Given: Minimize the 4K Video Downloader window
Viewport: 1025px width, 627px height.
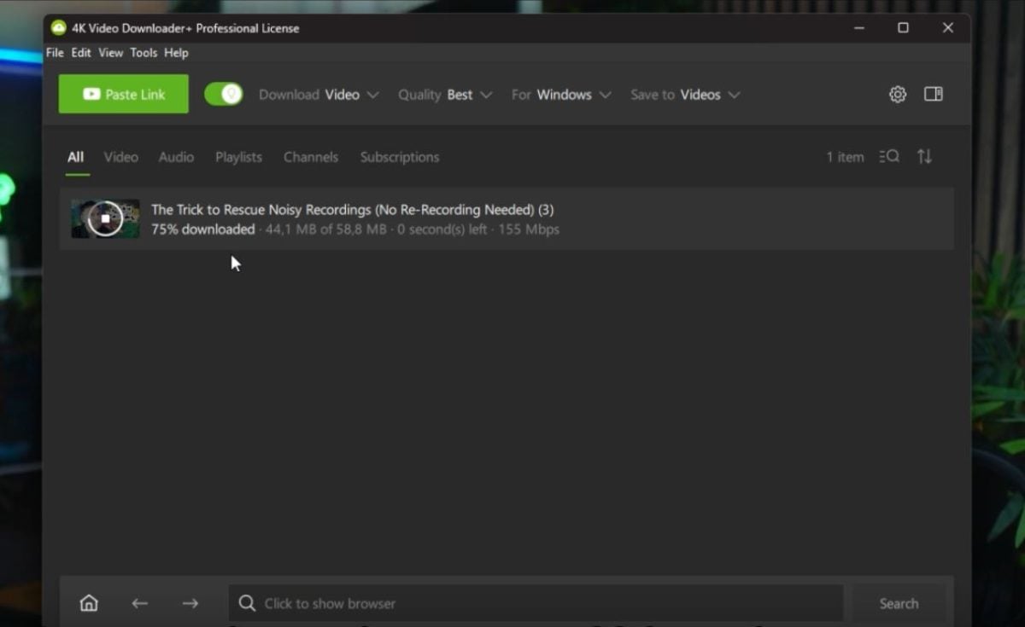Looking at the screenshot, I should [858, 27].
